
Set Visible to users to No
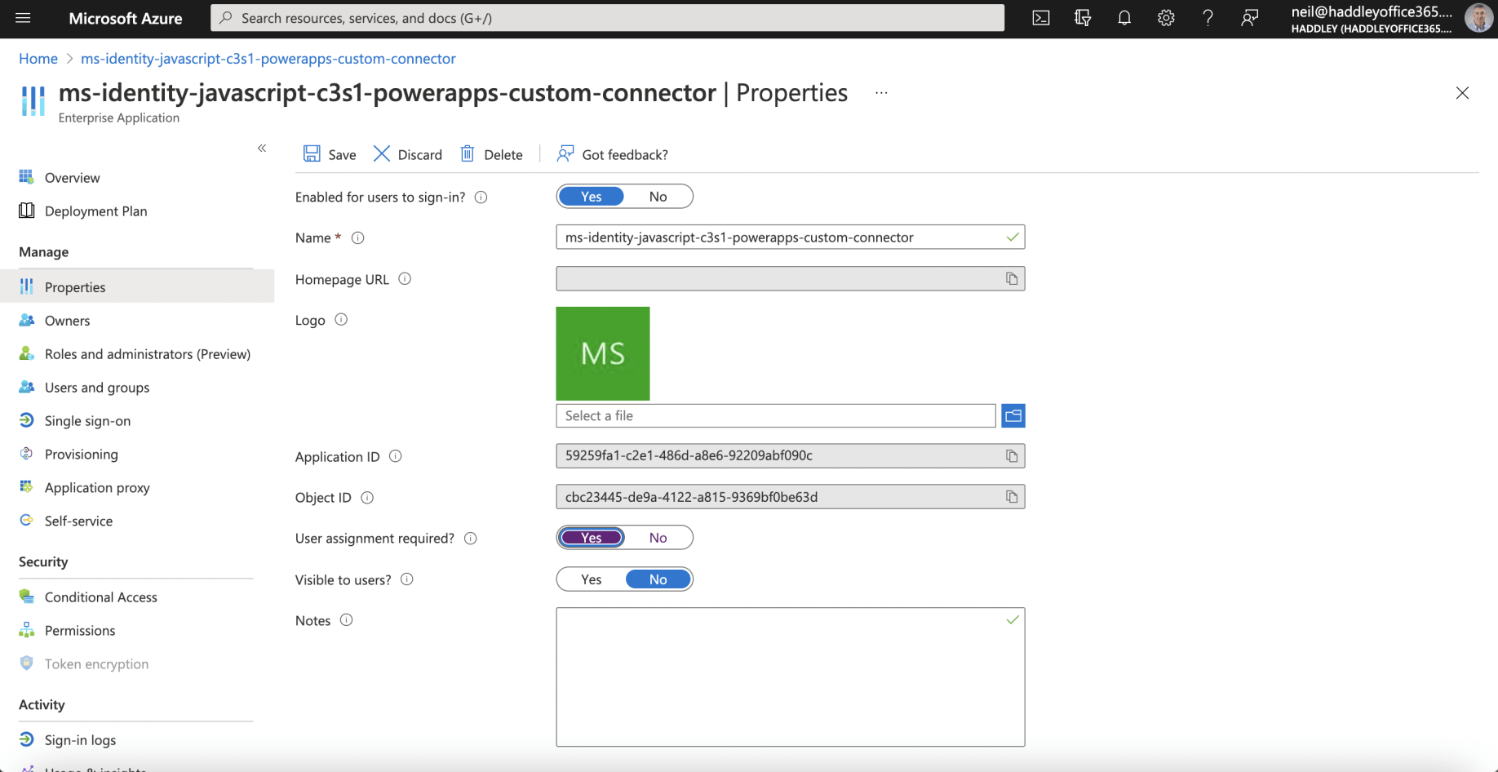[658, 579]
